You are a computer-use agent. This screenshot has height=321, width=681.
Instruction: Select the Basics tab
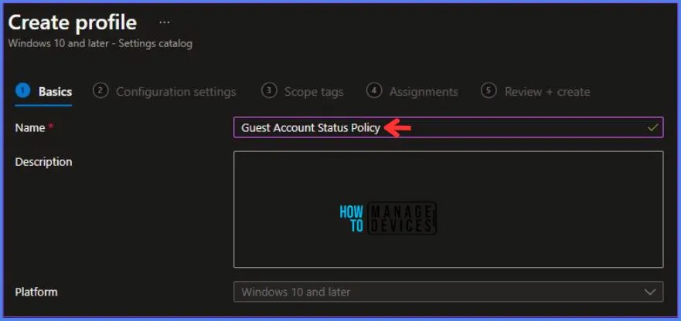pyautogui.click(x=44, y=92)
